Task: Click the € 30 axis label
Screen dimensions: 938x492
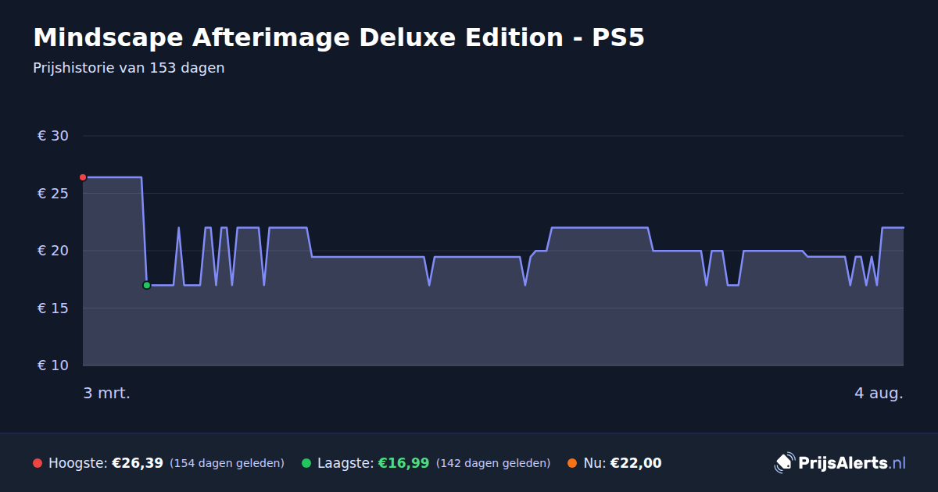Action: (x=53, y=136)
